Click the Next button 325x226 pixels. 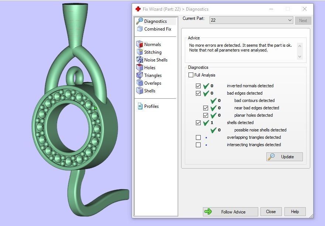pyautogui.click(x=303, y=21)
